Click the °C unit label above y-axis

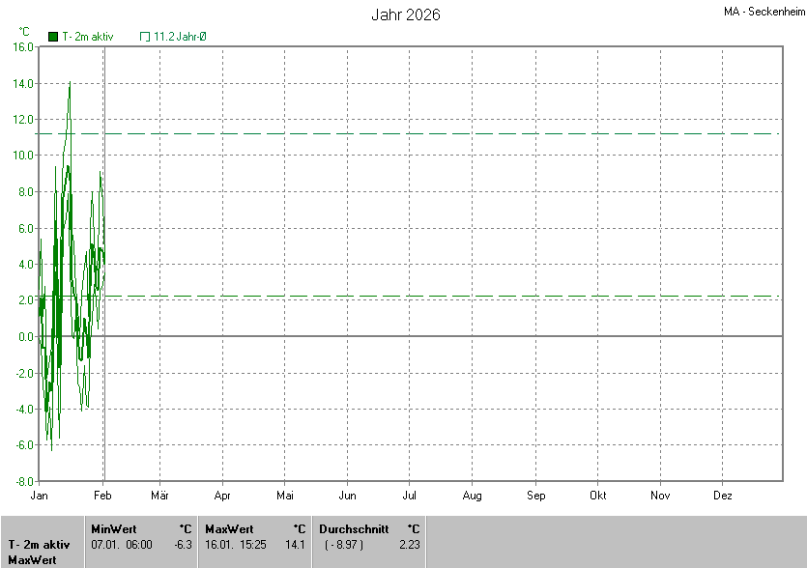point(24,31)
